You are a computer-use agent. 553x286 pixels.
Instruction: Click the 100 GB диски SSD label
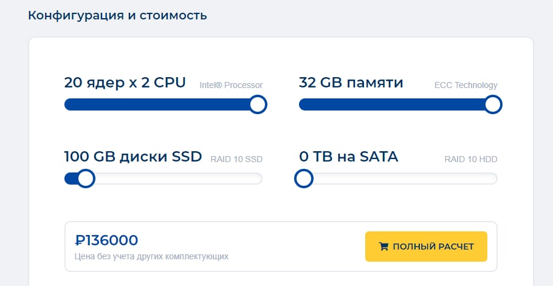(133, 157)
